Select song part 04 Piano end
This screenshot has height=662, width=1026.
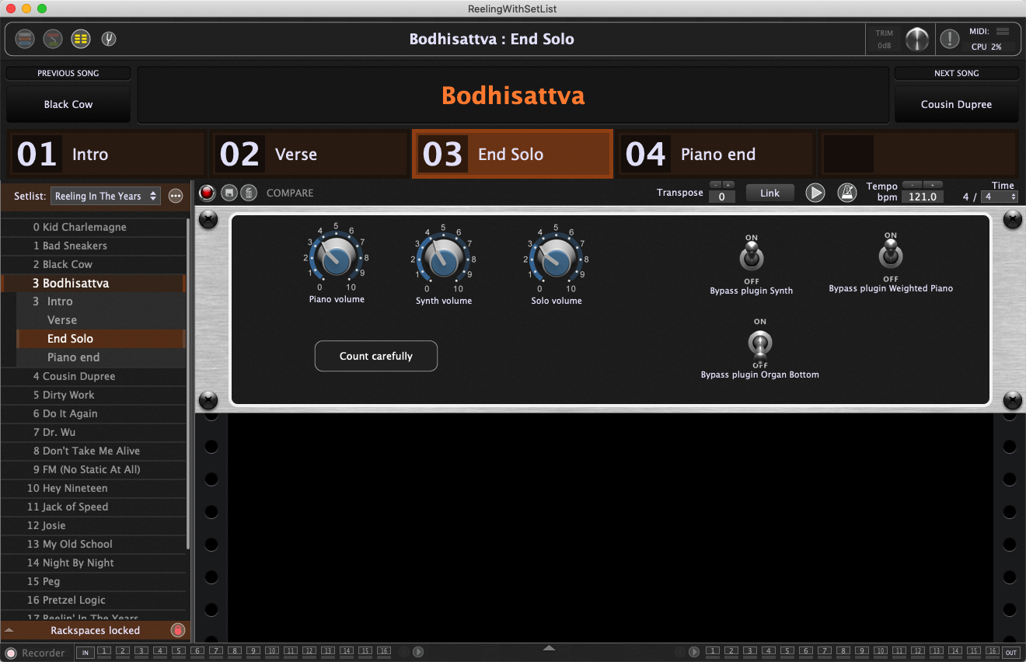pos(716,154)
